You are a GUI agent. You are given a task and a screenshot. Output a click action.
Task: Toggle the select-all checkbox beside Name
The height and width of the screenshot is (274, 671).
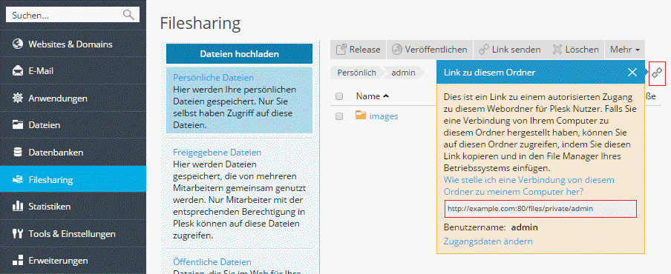[x=339, y=96]
